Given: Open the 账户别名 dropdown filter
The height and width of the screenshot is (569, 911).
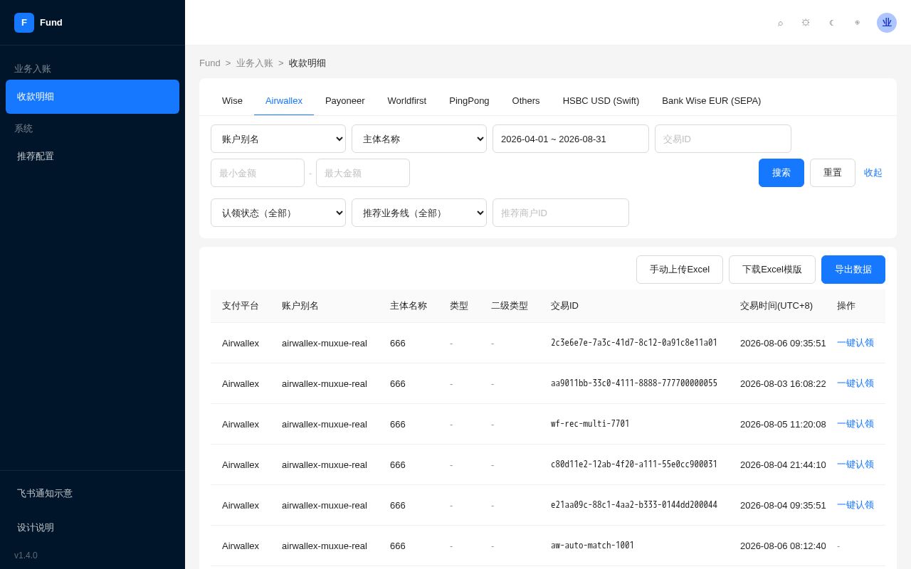Looking at the screenshot, I should [x=278, y=139].
